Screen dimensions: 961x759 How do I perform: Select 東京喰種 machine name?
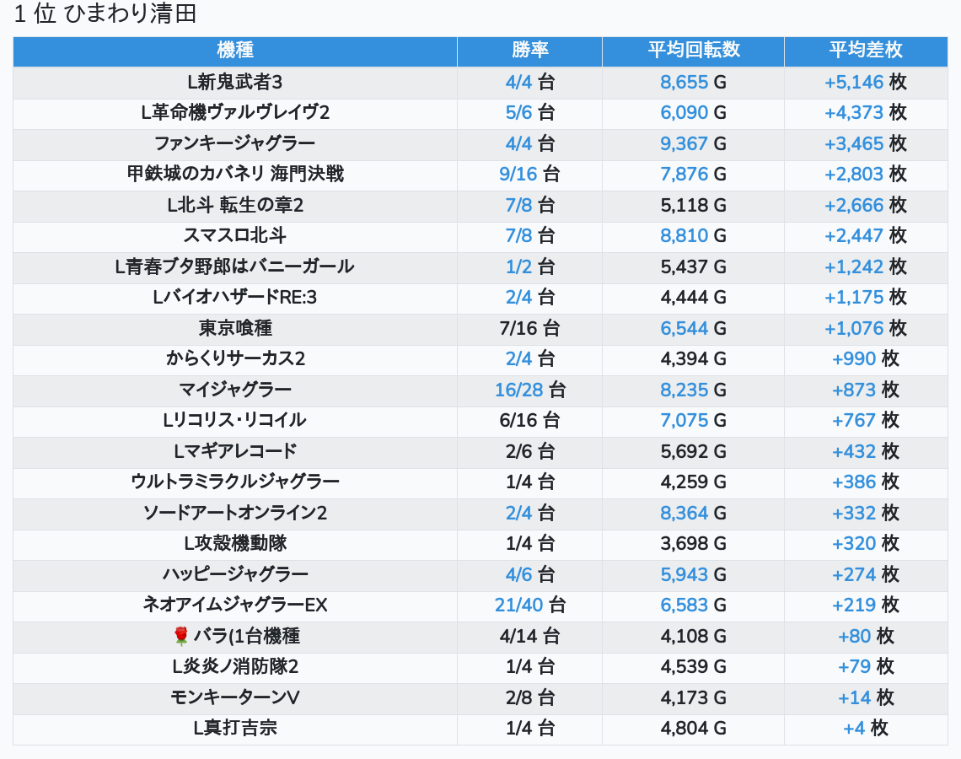(x=234, y=328)
